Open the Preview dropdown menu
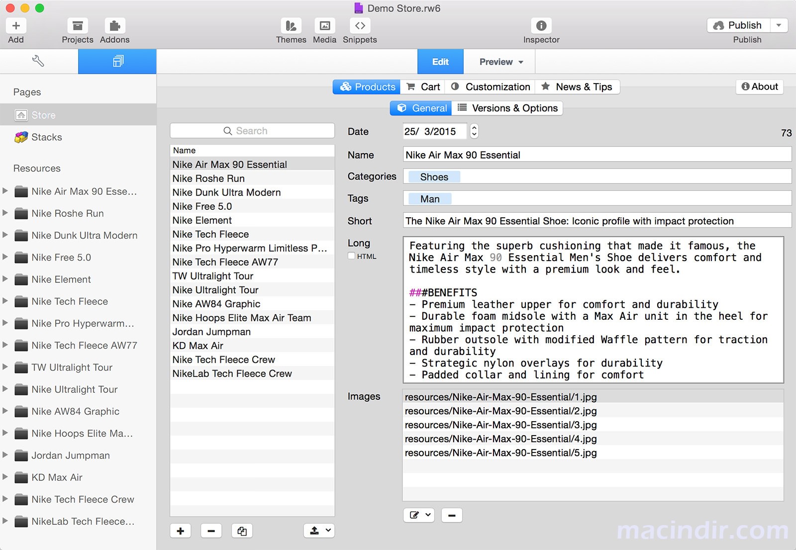This screenshot has height=550, width=796. pyautogui.click(x=501, y=62)
